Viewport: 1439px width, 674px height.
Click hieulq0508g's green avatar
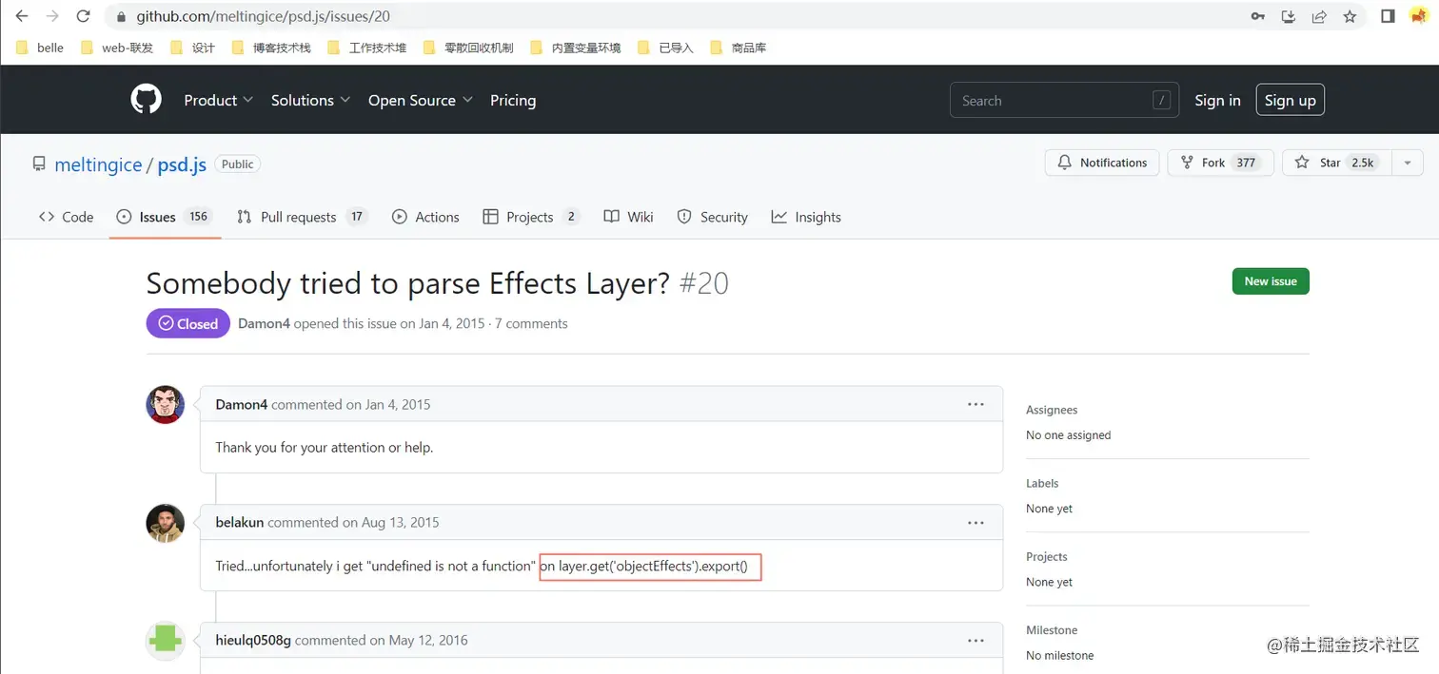coord(165,641)
